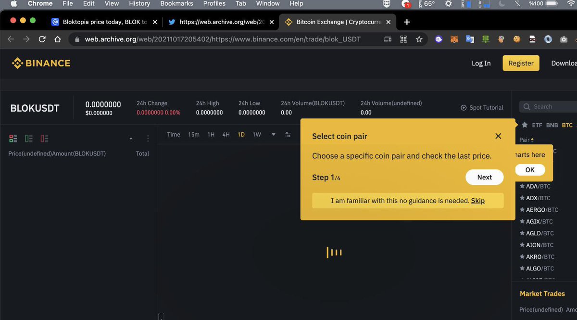The height and width of the screenshot is (320, 577).
Task: Switch to the BNB market tab
Action: 552,124
